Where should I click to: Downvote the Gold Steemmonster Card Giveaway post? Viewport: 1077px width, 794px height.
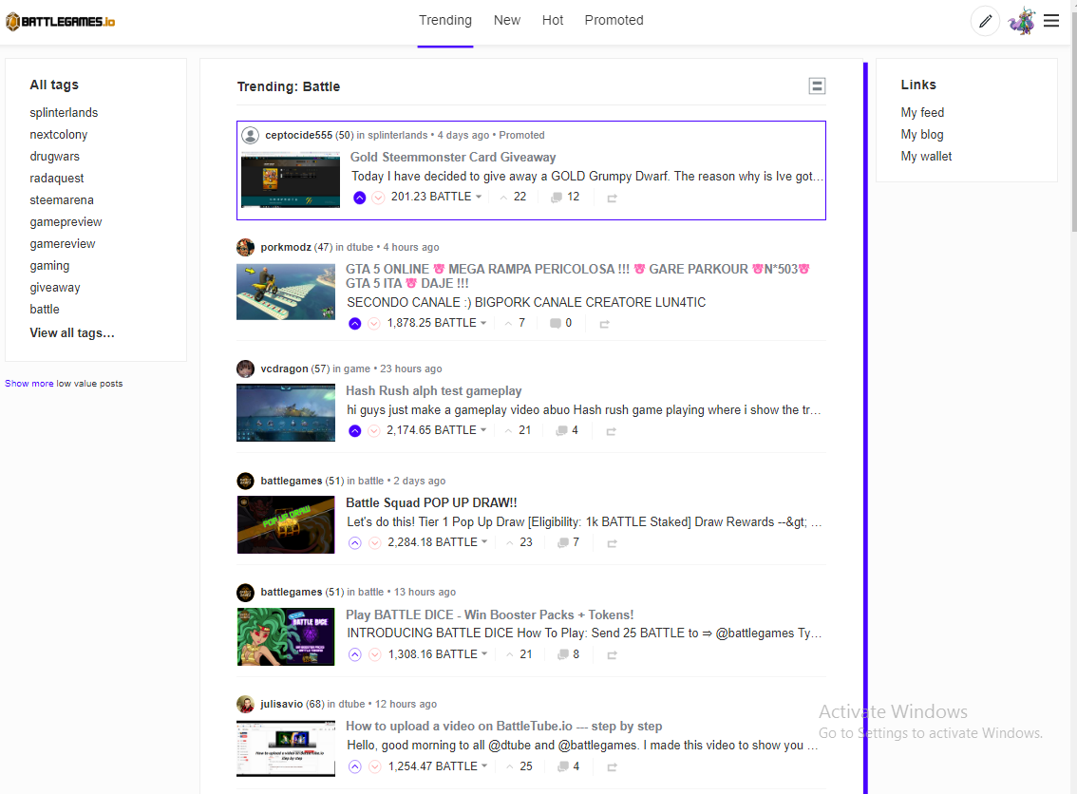(x=378, y=198)
